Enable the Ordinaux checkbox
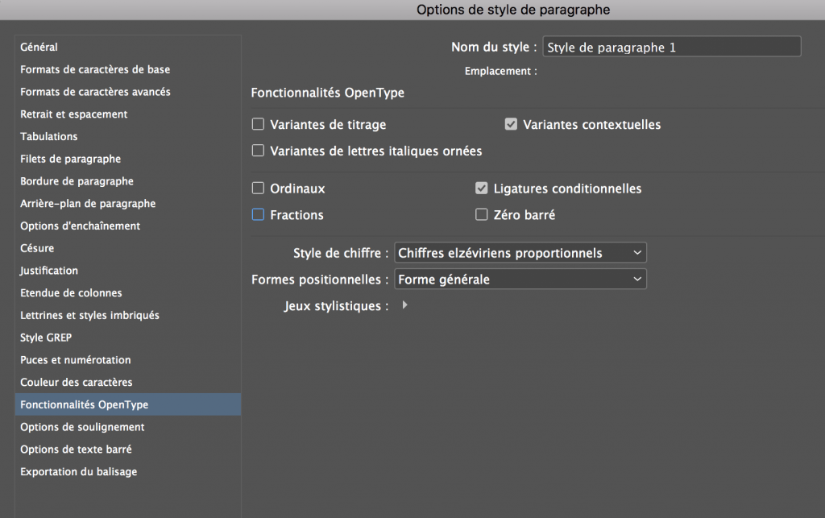825x518 pixels. [259, 189]
